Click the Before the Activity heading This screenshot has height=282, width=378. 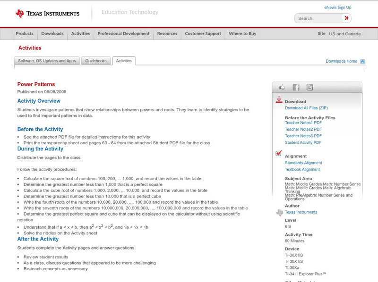tap(40, 129)
